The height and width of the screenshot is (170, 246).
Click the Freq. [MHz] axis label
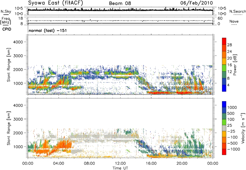tap(6, 21)
